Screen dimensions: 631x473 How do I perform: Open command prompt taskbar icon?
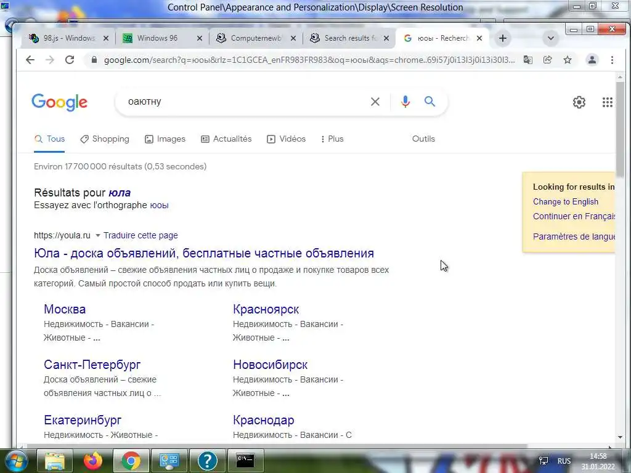point(245,461)
